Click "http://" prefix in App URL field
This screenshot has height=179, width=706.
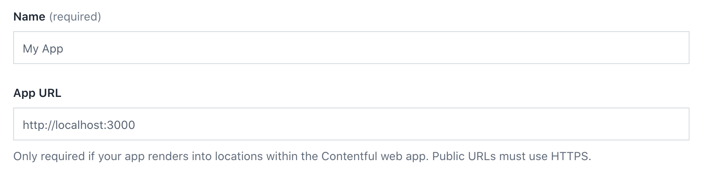(36, 125)
